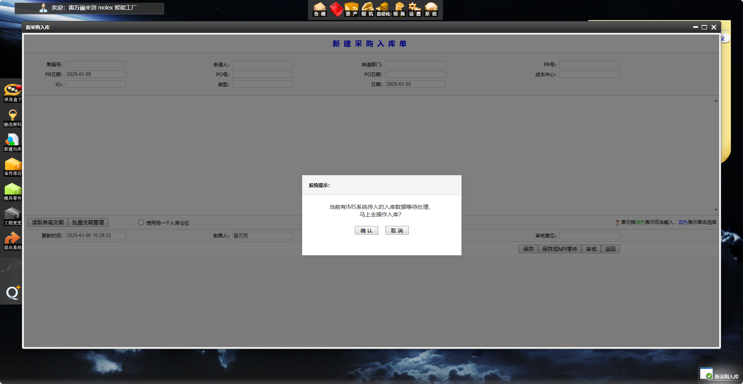The image size is (743, 384).
Task: Click the 读取单笔交期 button
Action: [x=48, y=222]
